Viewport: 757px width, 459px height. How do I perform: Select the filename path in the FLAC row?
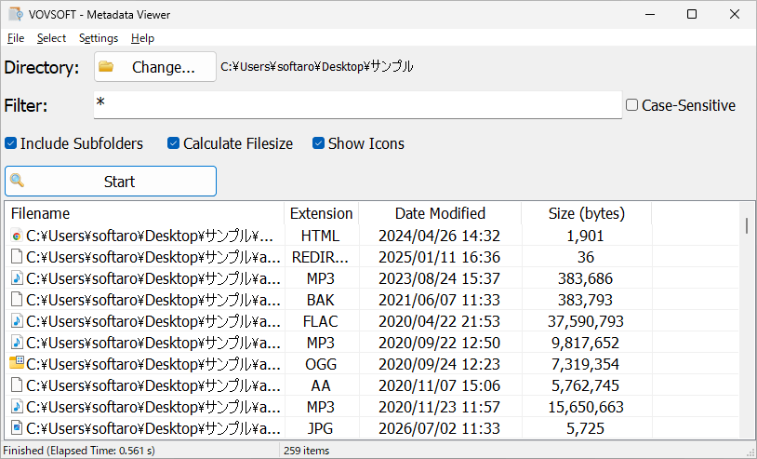(153, 321)
